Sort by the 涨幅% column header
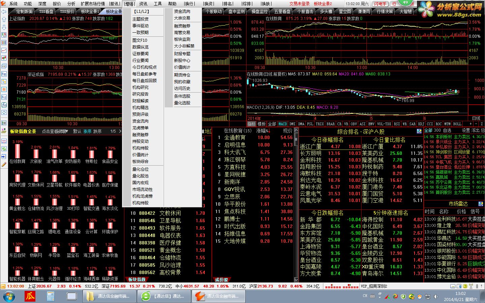The image size is (485, 303). click(x=263, y=131)
